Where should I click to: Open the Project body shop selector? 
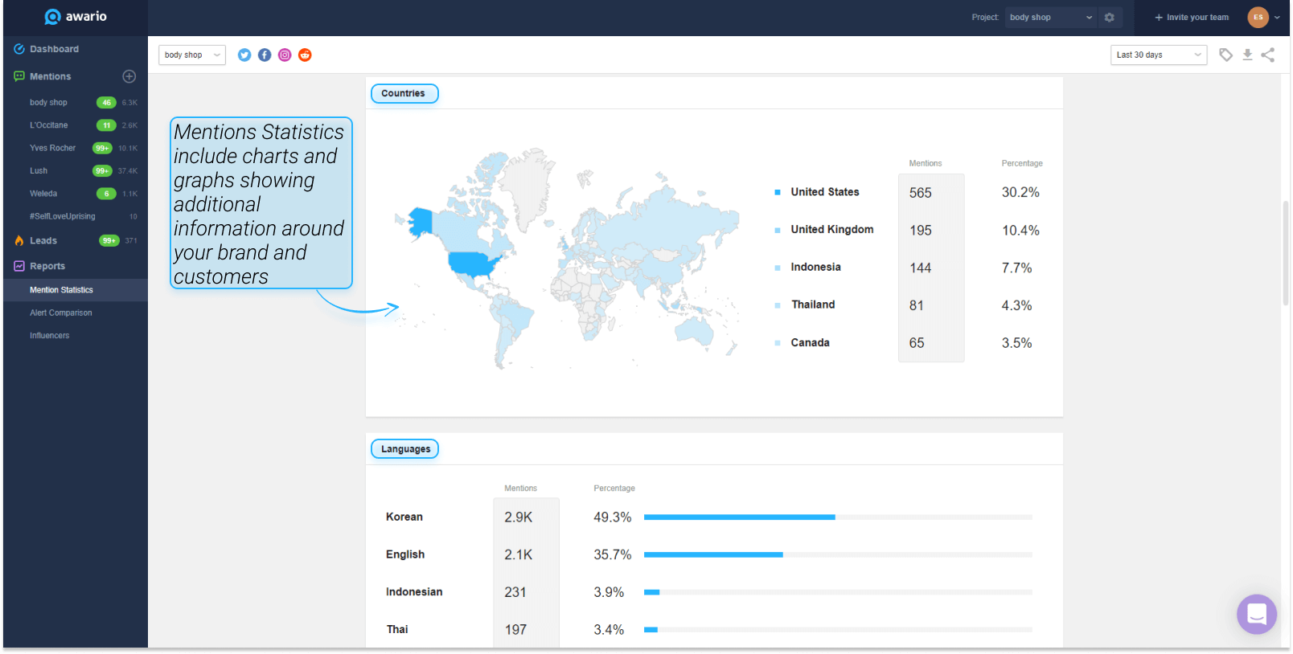[x=1051, y=17]
